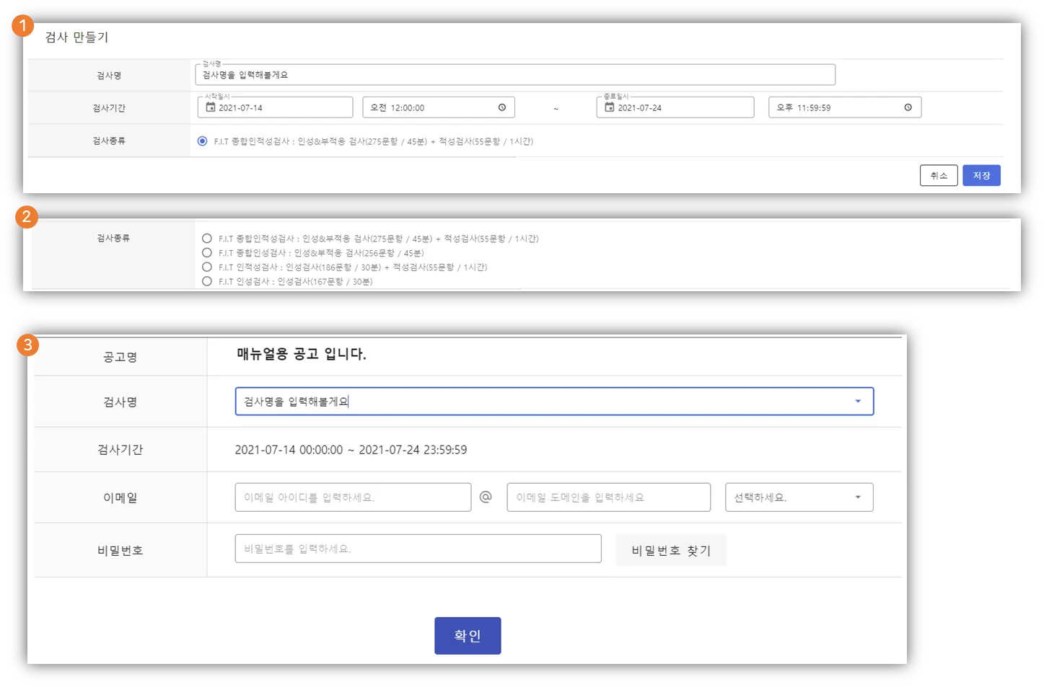The width and height of the screenshot is (1044, 687).
Task: Click the start date value 2021-07-14
Action: (x=240, y=108)
